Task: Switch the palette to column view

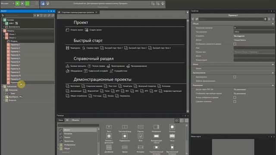Action: (x=187, y=121)
